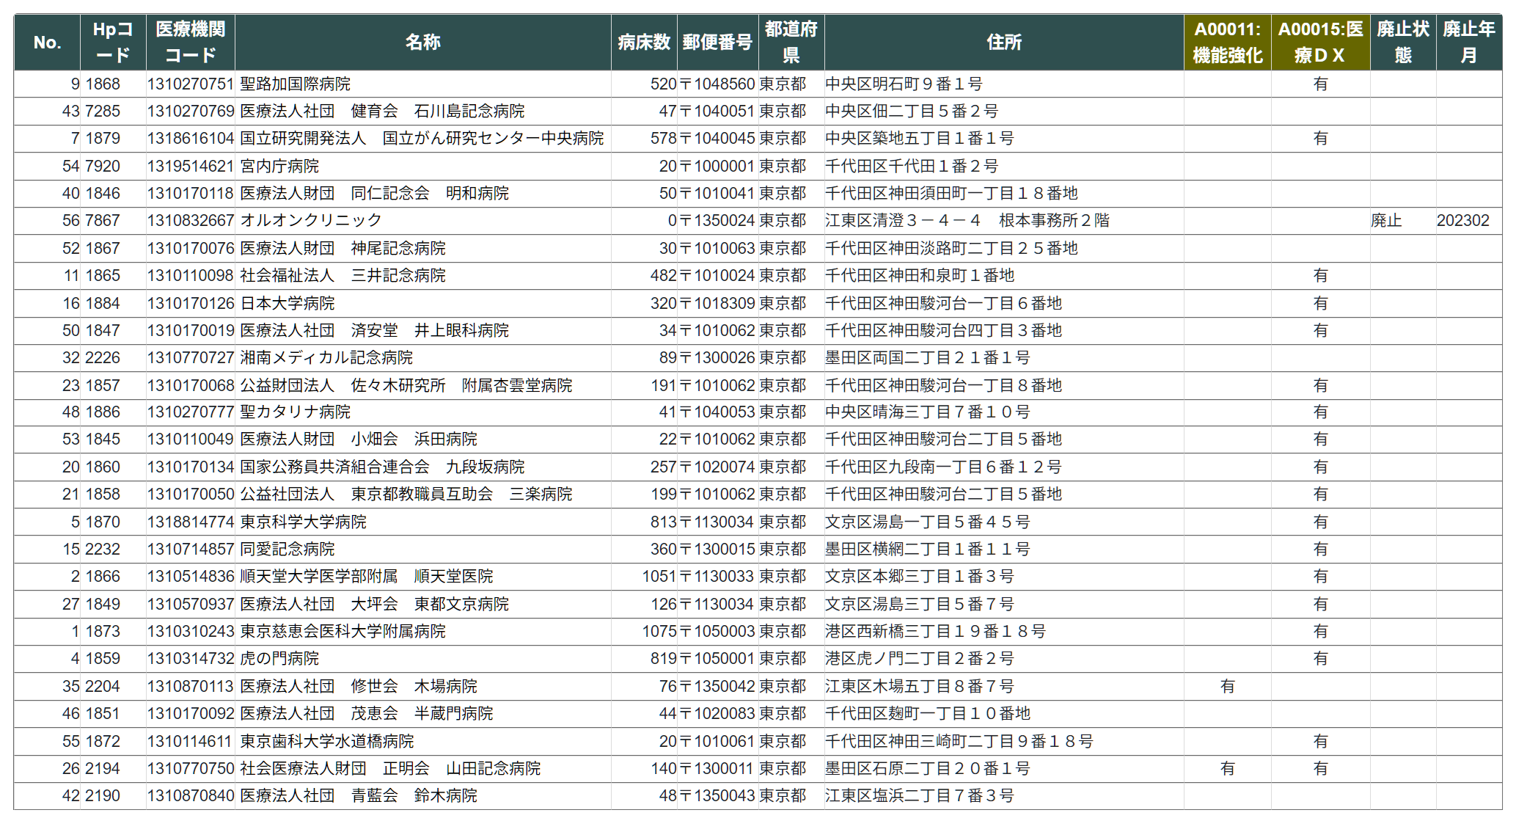Select the 井上眼科病院 name cell

423,331
